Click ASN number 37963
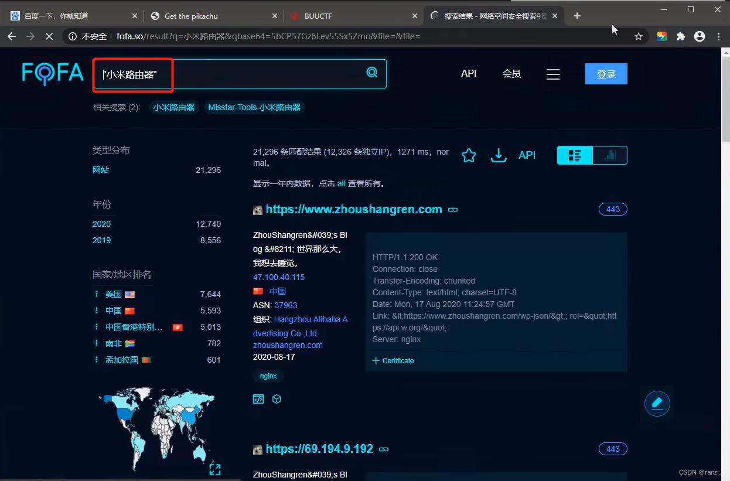 click(286, 305)
